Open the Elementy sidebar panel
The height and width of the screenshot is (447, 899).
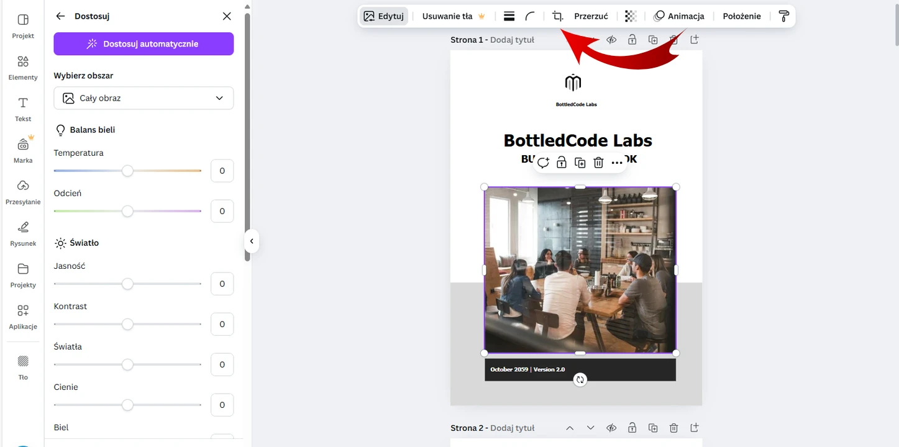tap(23, 68)
